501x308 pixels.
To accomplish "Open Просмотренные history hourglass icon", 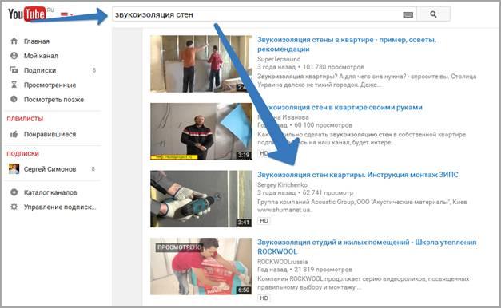I will (14, 85).
